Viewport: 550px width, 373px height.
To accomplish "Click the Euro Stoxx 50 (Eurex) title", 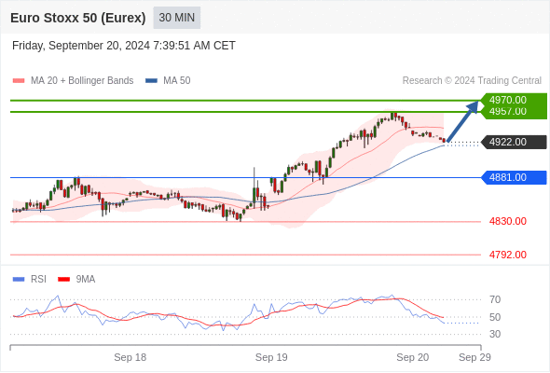I will click(78, 18).
